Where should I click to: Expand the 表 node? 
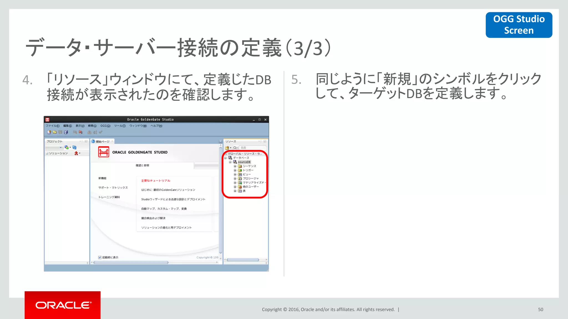point(235,191)
